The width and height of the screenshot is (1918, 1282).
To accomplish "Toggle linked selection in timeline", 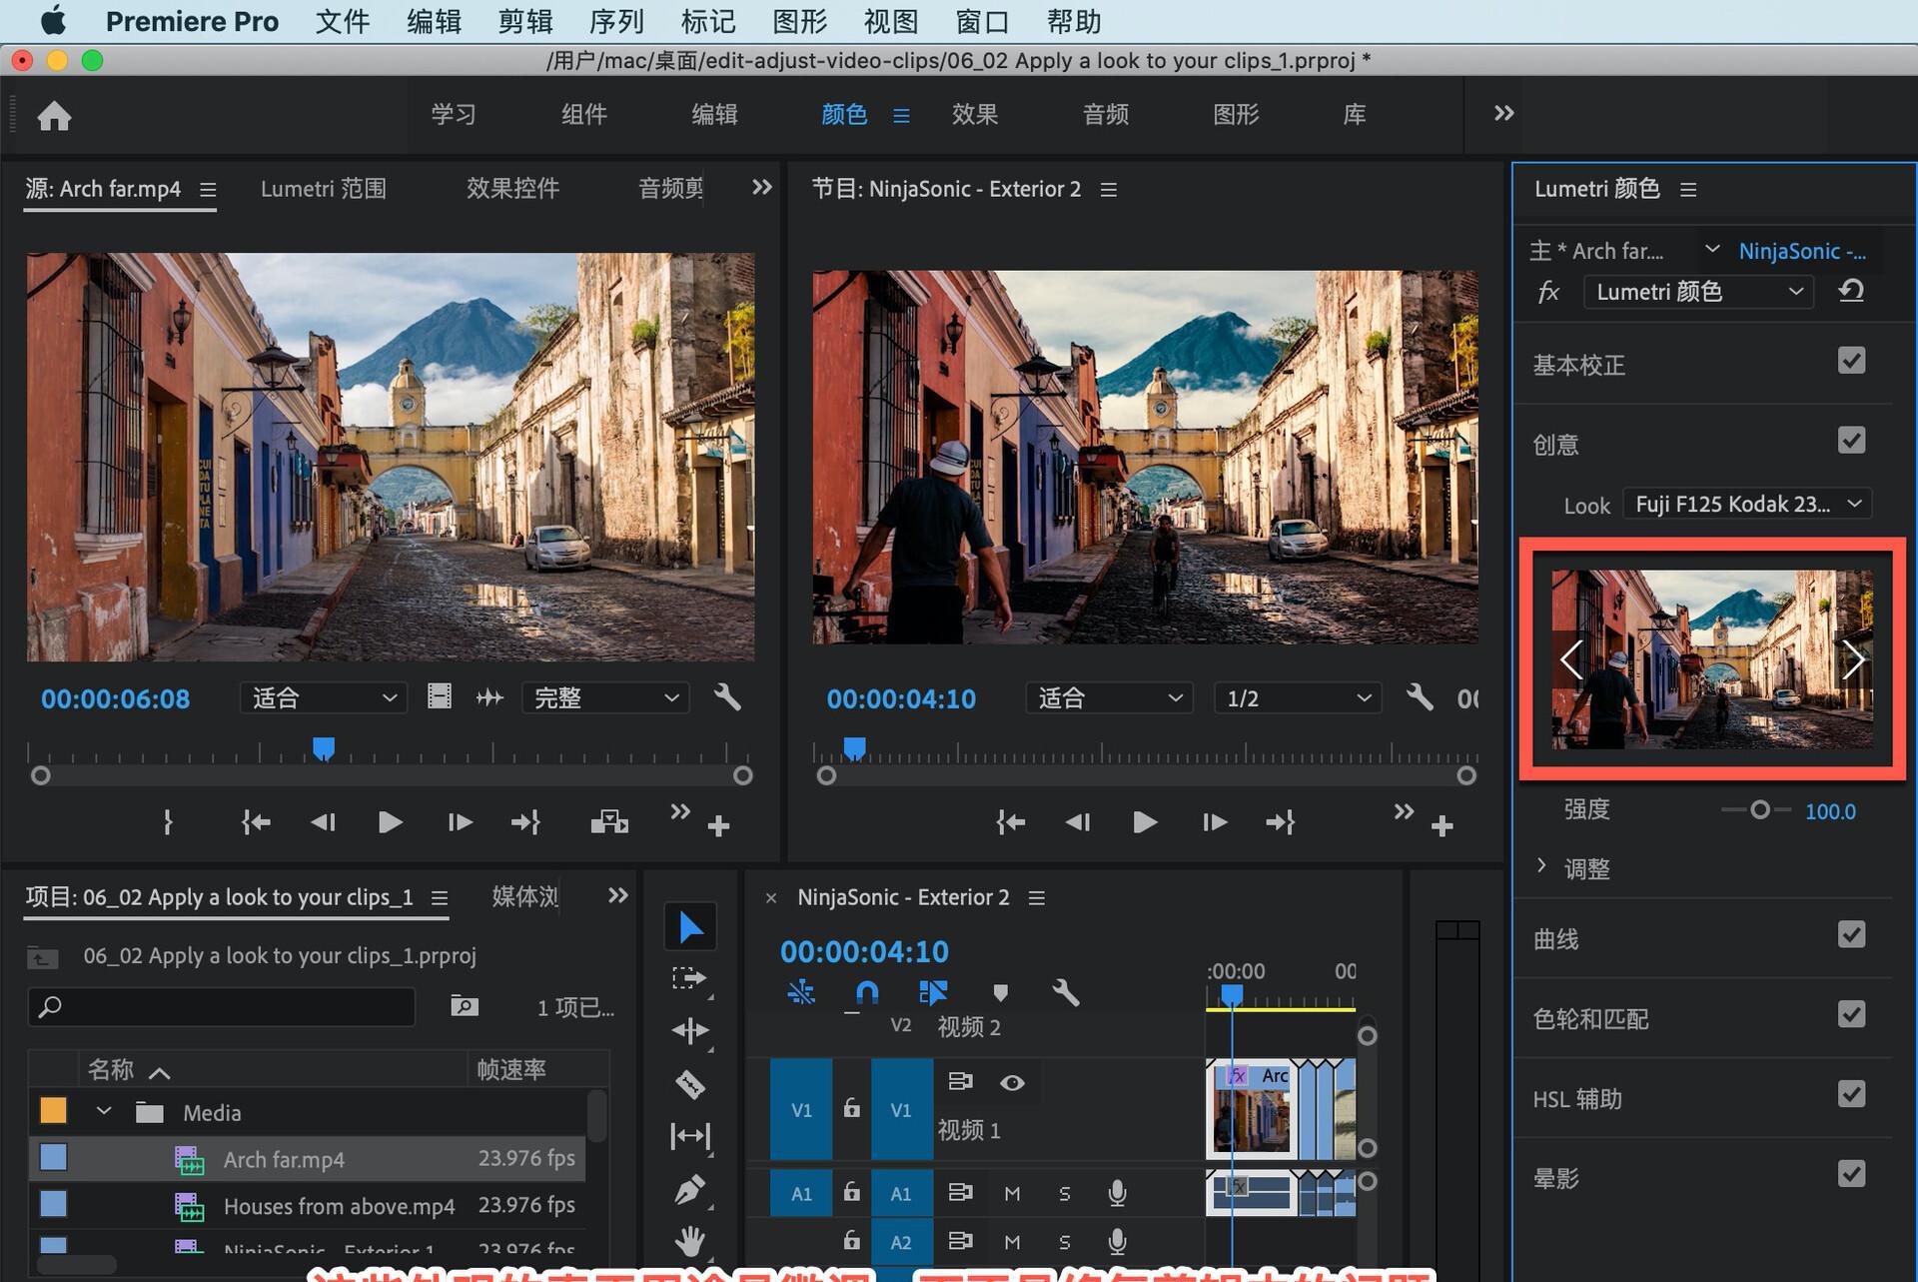I will point(933,992).
